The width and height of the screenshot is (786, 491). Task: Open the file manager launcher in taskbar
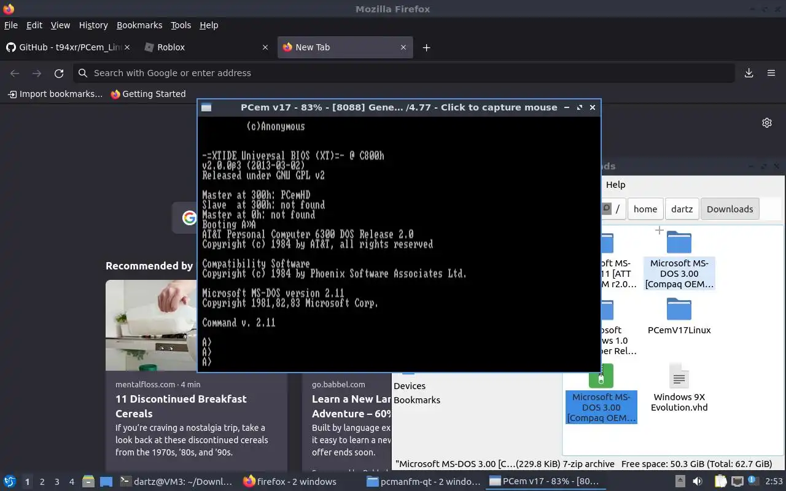88,482
